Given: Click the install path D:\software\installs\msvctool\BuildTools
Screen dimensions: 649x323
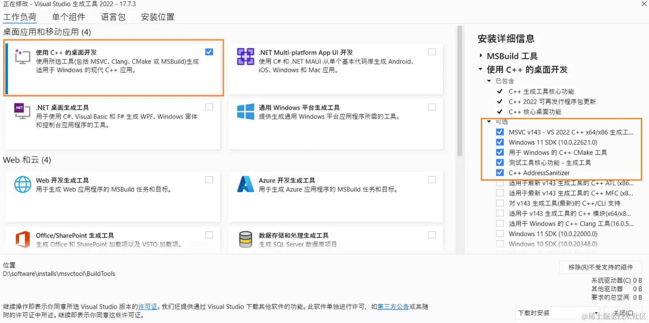Looking at the screenshot, I should (59, 274).
